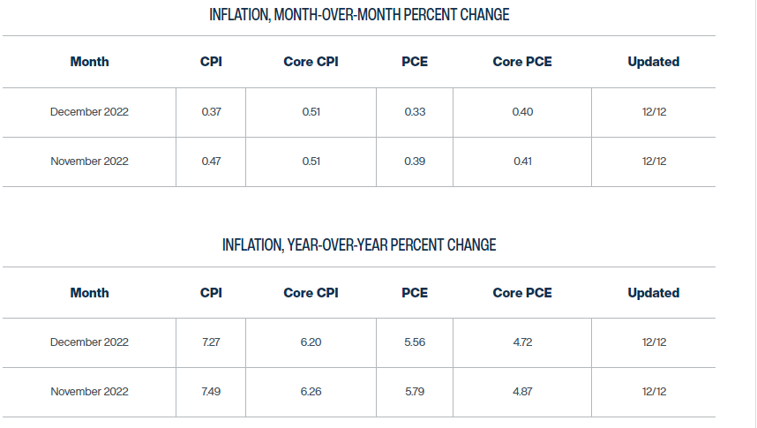Select year-over-year Core CPI value 6.26

(x=311, y=392)
